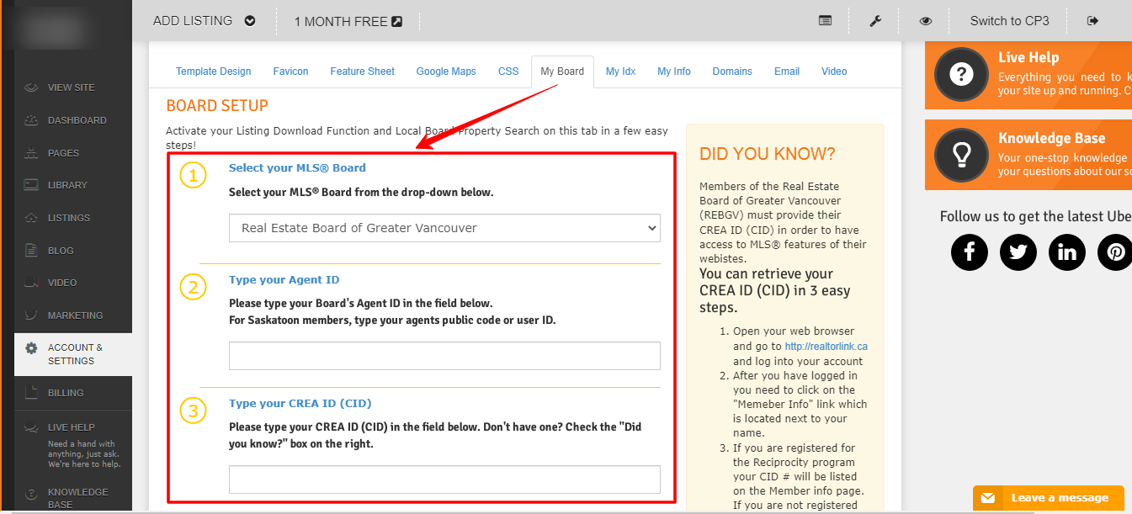Open the realtorlink.ca link

[x=826, y=347]
